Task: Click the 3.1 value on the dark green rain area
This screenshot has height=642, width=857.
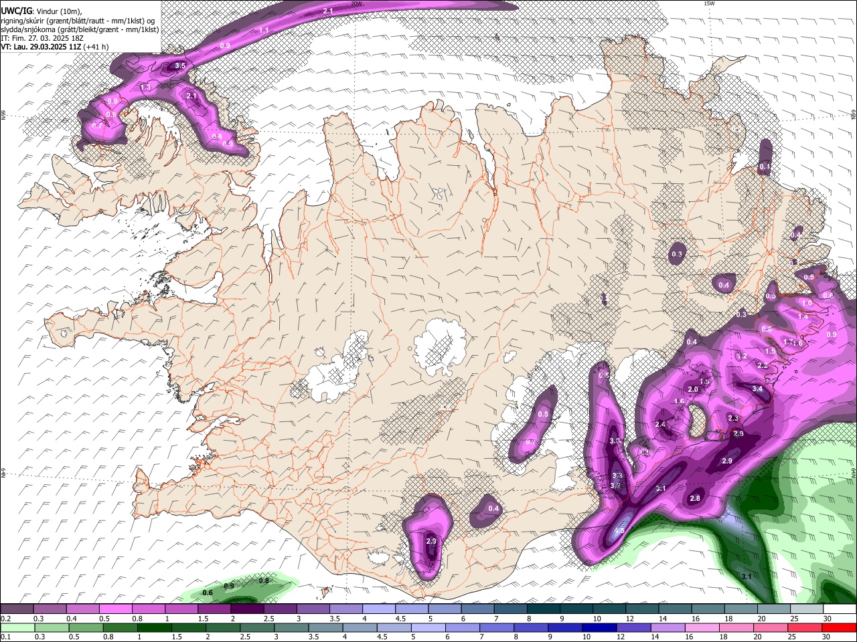Action: click(747, 576)
